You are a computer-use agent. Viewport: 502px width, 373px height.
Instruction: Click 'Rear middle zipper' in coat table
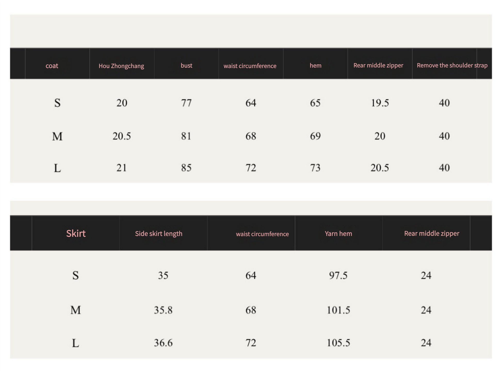coord(378,65)
